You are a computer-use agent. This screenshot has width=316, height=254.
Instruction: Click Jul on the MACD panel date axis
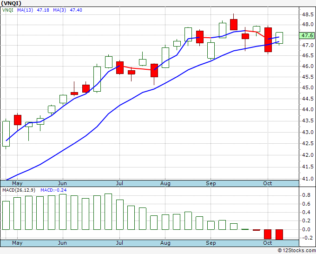click(x=119, y=243)
